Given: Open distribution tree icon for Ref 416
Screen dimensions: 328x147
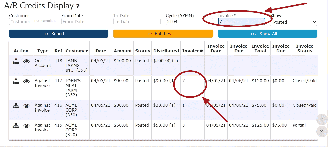Looking at the screenshot, I should click(x=16, y=106).
